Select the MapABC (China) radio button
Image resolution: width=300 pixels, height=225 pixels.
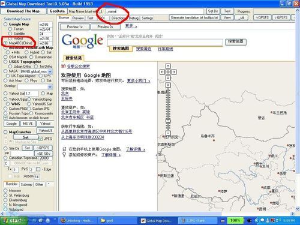pos(5,43)
